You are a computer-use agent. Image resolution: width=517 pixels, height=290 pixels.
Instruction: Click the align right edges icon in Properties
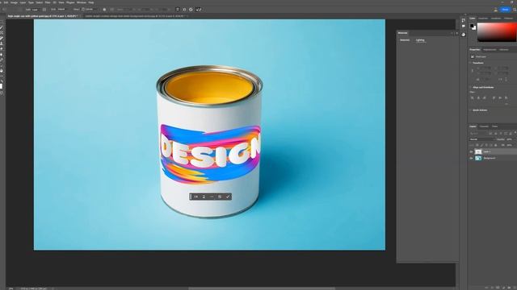tap(485, 98)
